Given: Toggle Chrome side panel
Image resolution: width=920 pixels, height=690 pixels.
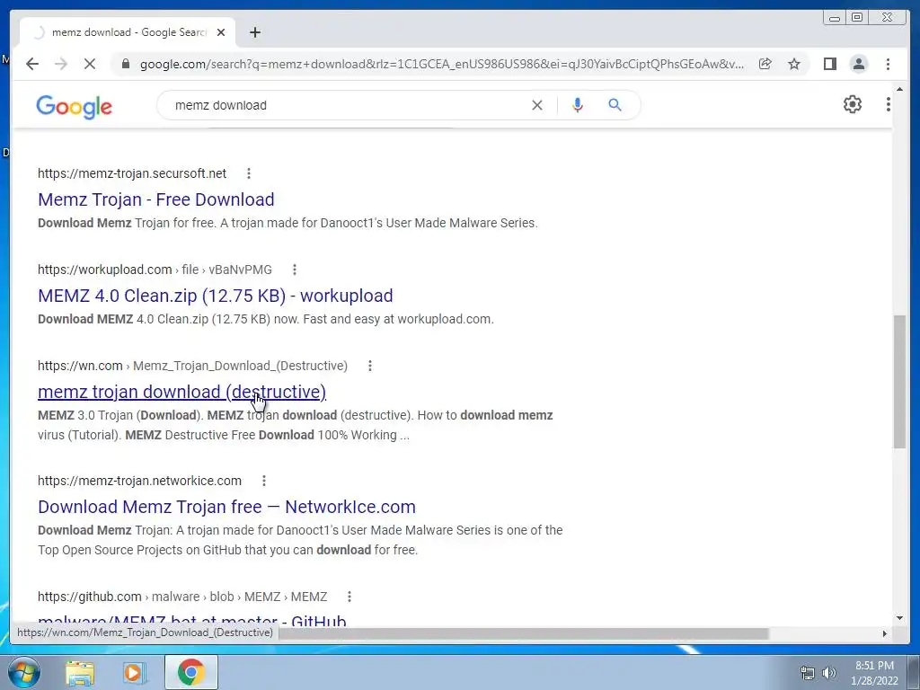Looking at the screenshot, I should tap(829, 64).
